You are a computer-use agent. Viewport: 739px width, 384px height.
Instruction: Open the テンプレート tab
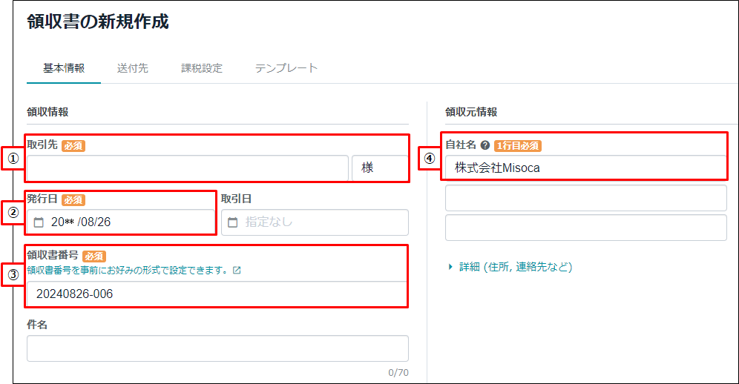point(286,68)
